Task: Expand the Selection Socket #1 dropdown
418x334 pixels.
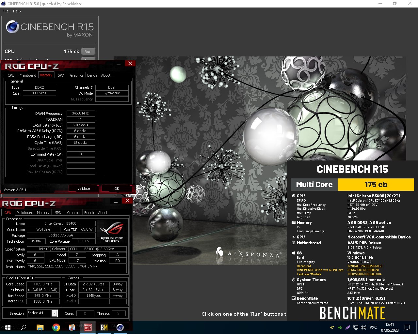Action: 55,313
